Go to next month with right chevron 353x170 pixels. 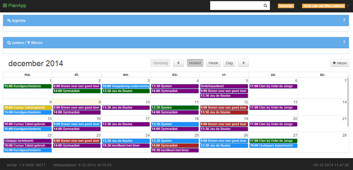243,63
